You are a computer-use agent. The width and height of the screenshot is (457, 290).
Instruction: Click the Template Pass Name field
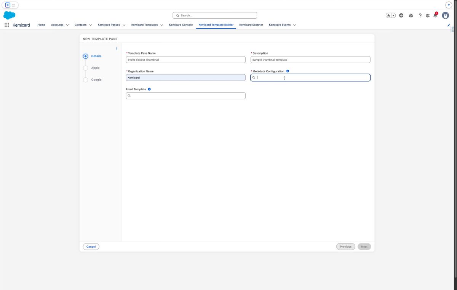pos(185,60)
